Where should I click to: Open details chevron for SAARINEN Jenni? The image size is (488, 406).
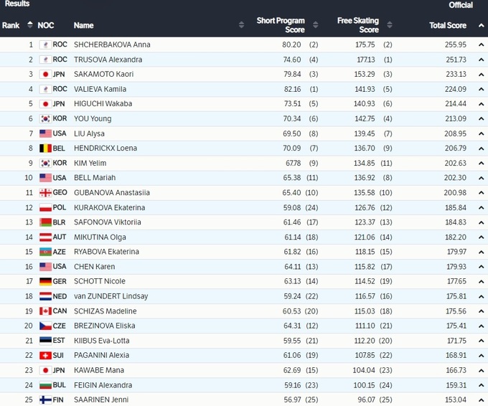click(x=482, y=400)
